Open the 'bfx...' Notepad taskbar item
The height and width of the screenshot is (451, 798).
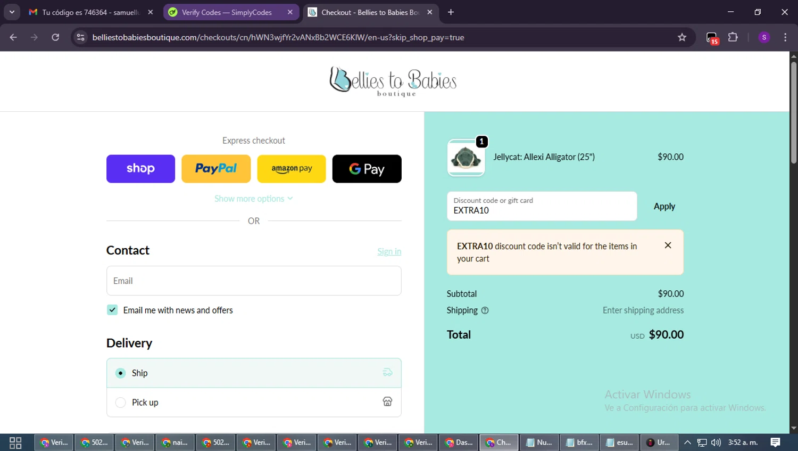pos(579,442)
